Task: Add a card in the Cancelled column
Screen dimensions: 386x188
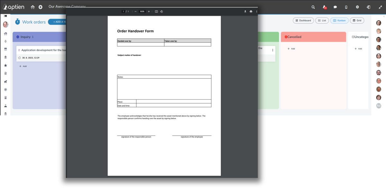Action: pyautogui.click(x=291, y=49)
